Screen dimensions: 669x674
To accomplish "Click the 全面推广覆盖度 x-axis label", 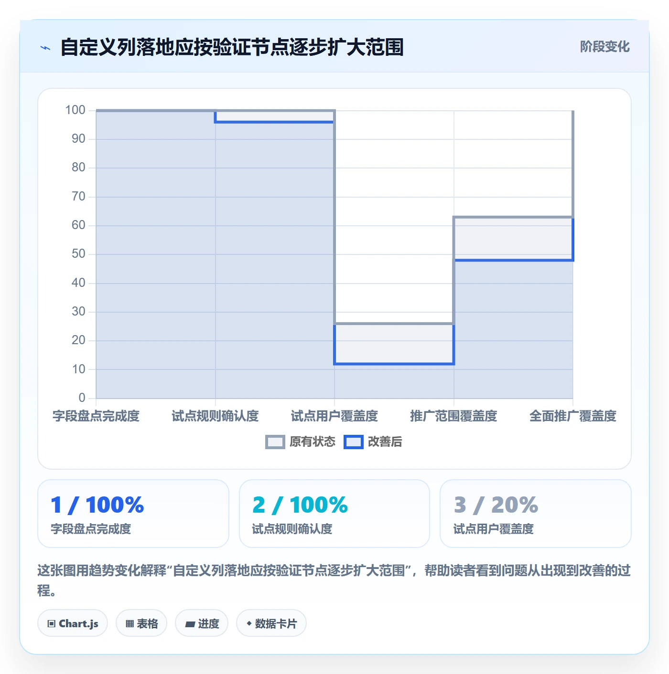I will 573,416.
